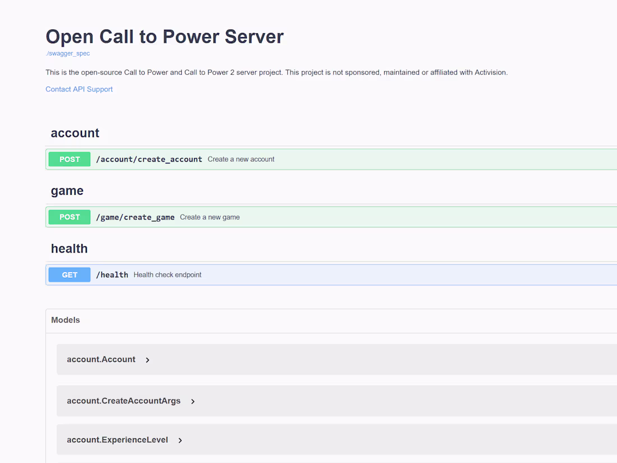Click the POST badge on create_game endpoint
Screen dimensions: 617x463
click(69, 217)
